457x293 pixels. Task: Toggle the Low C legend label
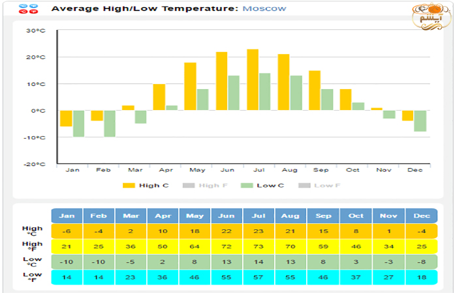pyautogui.click(x=270, y=186)
